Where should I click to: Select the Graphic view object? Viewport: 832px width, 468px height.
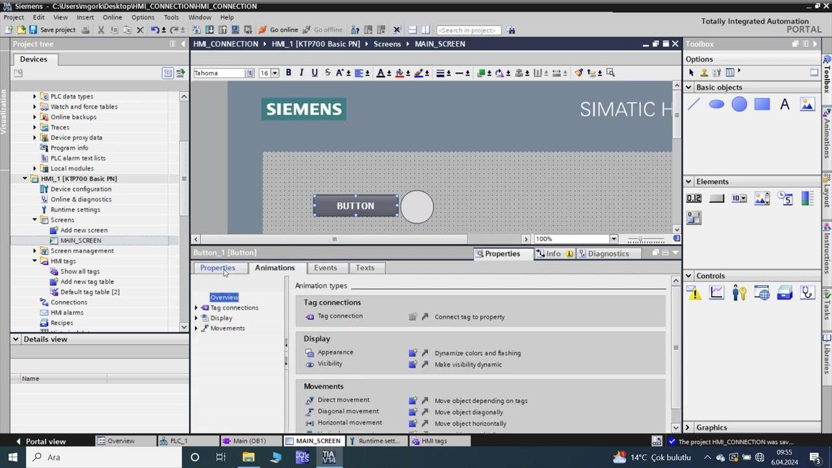[x=807, y=105]
